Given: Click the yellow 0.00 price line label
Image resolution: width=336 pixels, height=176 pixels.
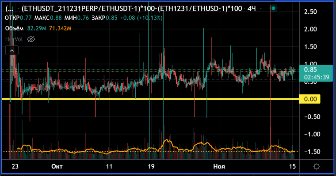Looking at the screenshot, I should pyautogui.click(x=310, y=99).
